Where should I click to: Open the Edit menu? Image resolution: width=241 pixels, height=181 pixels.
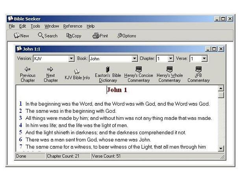pyautogui.click(x=22, y=26)
